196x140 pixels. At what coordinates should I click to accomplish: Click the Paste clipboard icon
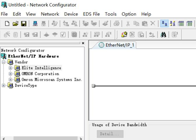point(144,24)
